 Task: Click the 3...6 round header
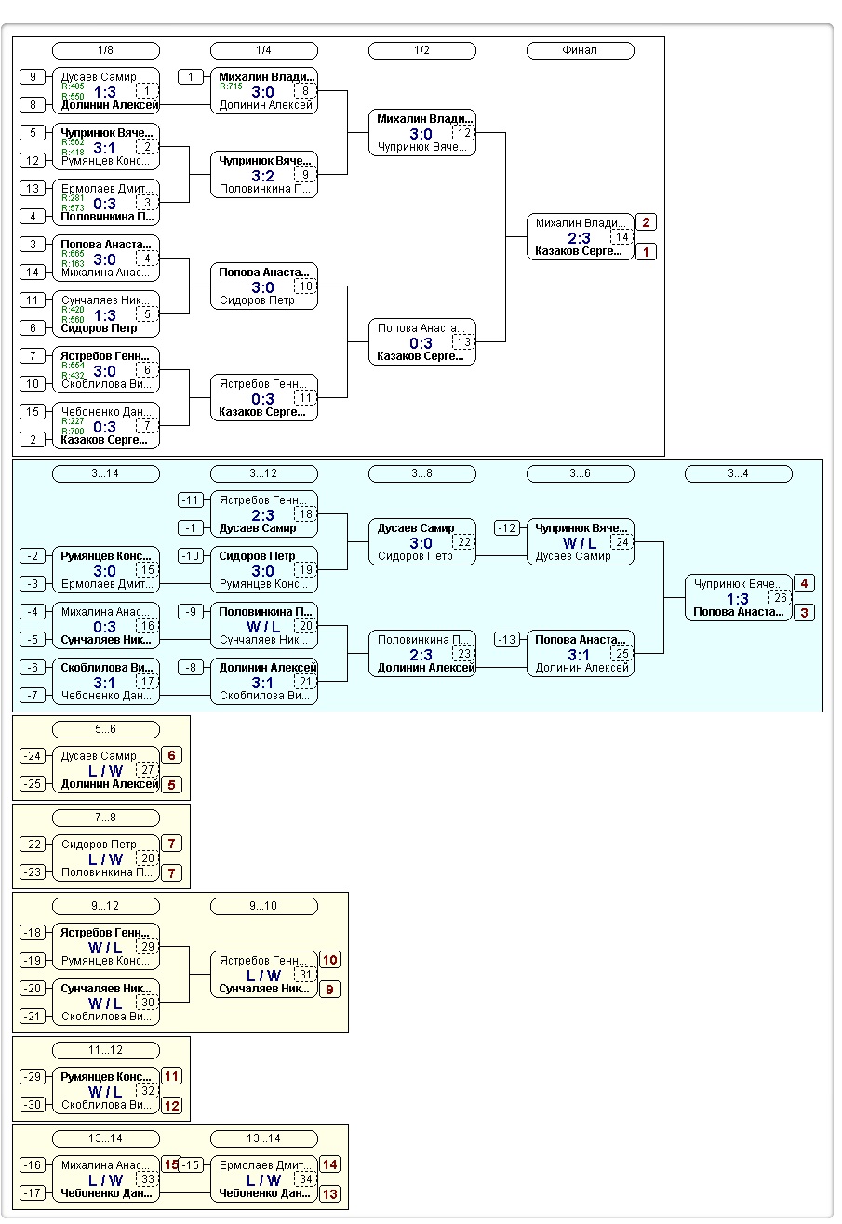coord(581,473)
